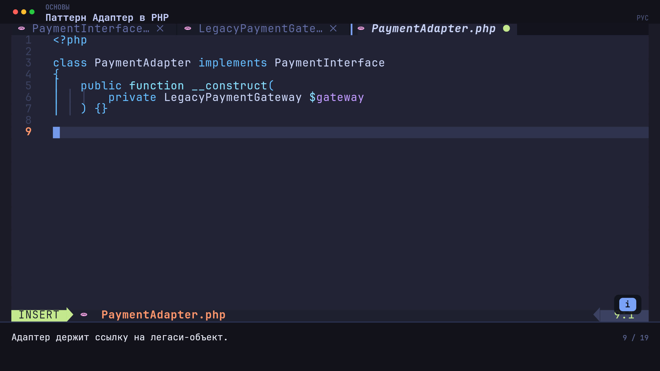
Task: Click the class name PaymentAdapter
Action: point(143,63)
